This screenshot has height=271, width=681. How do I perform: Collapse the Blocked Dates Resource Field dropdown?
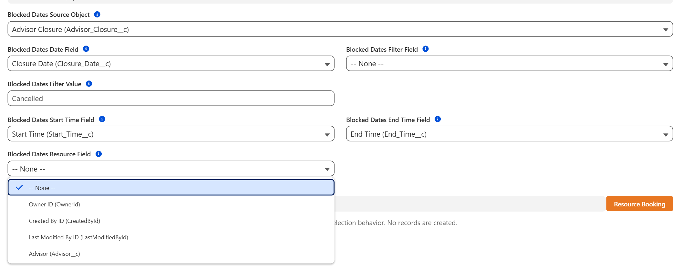click(171, 169)
